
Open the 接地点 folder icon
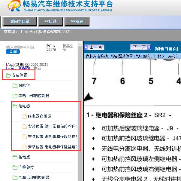[x=15, y=157]
